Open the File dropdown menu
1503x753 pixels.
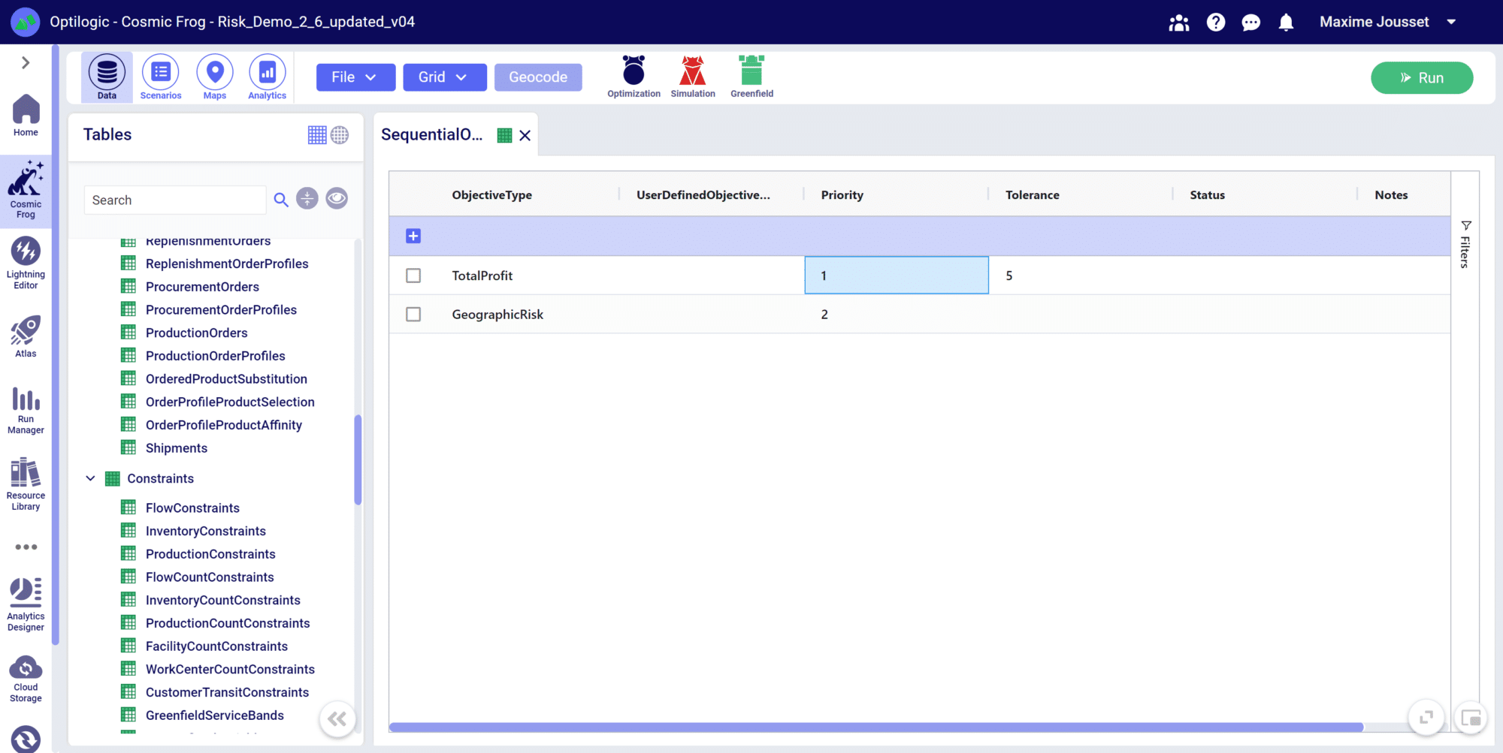[x=355, y=77]
